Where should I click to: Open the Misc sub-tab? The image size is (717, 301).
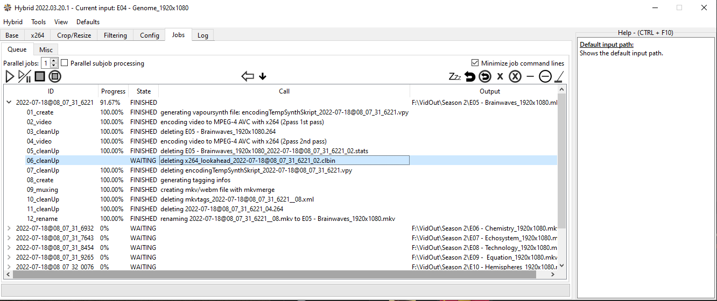[46, 49]
